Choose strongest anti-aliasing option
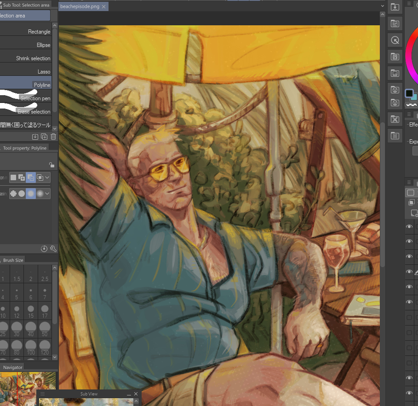418x406 pixels. (40, 194)
